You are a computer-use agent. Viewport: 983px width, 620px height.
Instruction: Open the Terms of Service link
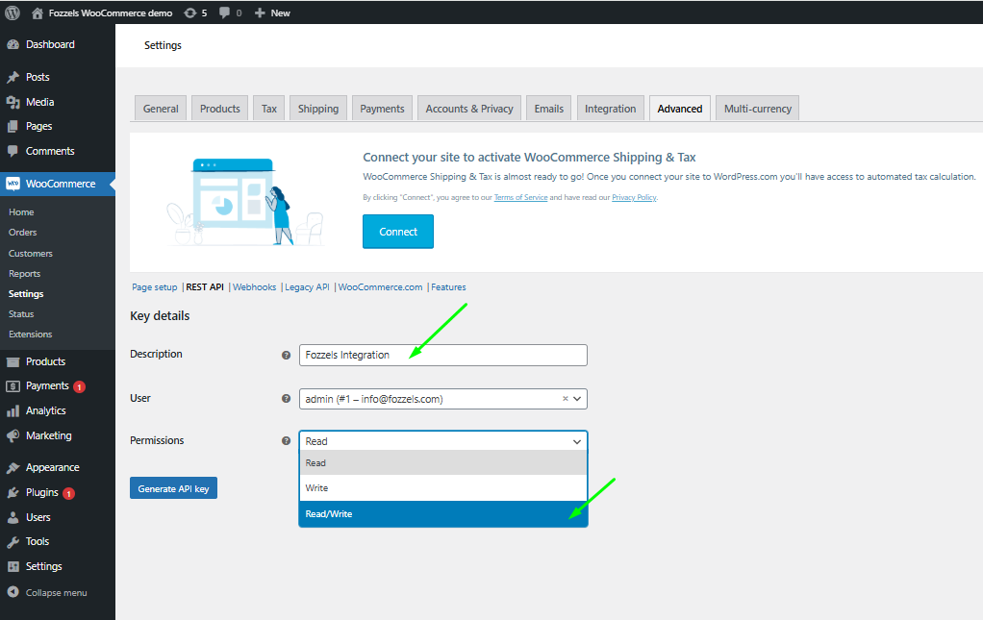(521, 197)
